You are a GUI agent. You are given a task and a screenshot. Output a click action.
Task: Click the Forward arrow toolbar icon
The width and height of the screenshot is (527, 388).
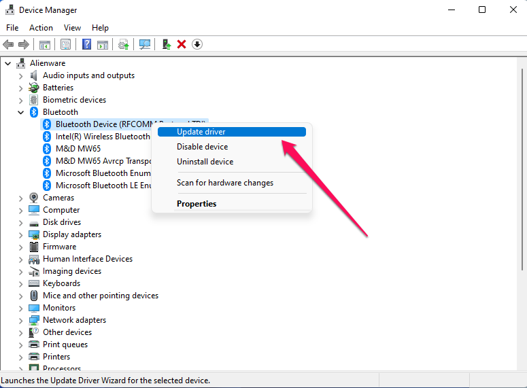click(x=24, y=44)
